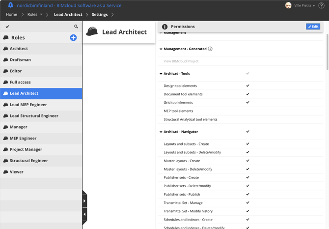Viewport: 329px width, 229px height.
Task: Click the checkmark select icon above Roles
Action: pyautogui.click(x=7, y=27)
